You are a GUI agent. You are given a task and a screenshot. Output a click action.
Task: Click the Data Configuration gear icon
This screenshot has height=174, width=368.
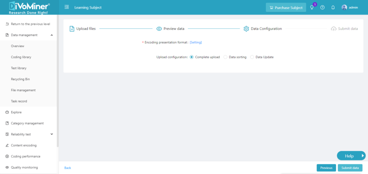[246, 29]
